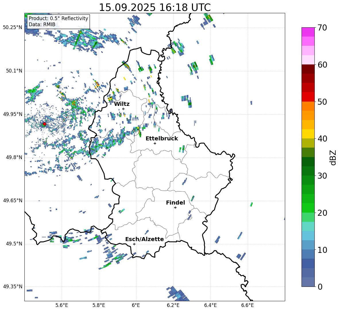Click the Wiltz city label

(122, 104)
